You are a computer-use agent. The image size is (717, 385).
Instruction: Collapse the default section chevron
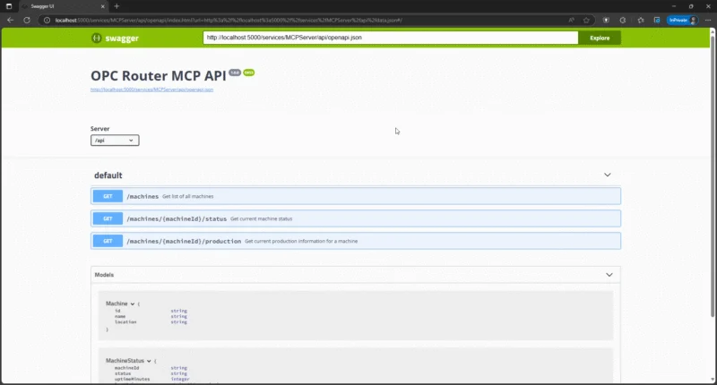click(607, 175)
